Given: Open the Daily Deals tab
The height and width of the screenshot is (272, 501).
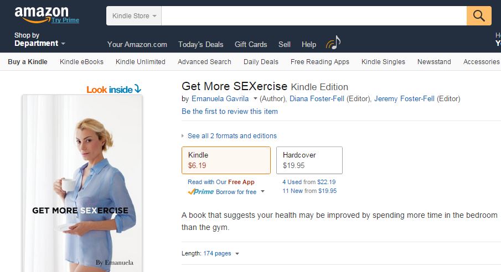Looking at the screenshot, I should click(261, 62).
